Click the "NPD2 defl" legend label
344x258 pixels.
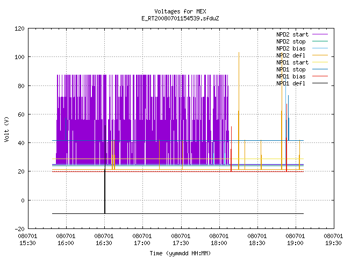tap(291, 55)
